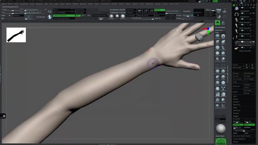Click the Duplicate subtool button
The height and width of the screenshot is (145, 258).
point(238,86)
